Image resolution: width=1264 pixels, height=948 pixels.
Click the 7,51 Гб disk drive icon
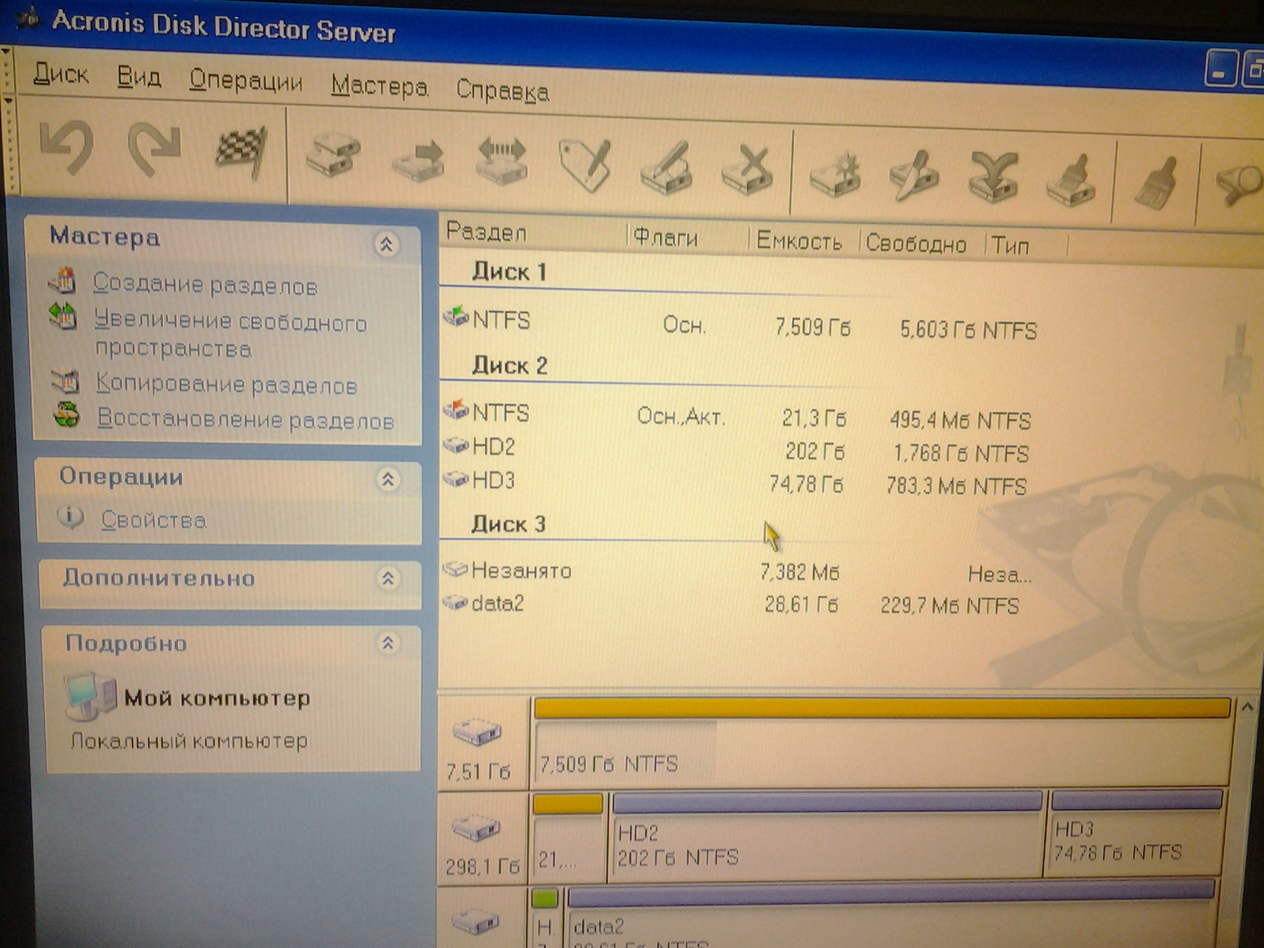pyautogui.click(x=476, y=731)
